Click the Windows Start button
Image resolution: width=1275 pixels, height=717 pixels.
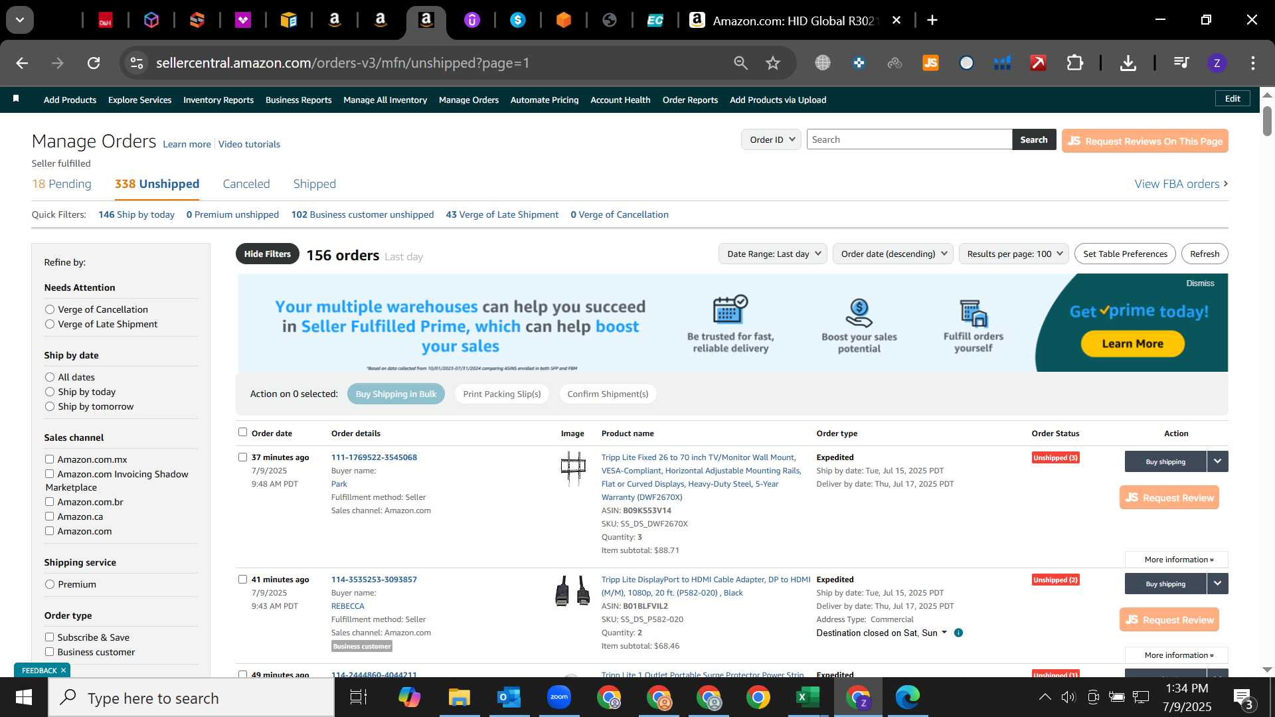coord(24,697)
